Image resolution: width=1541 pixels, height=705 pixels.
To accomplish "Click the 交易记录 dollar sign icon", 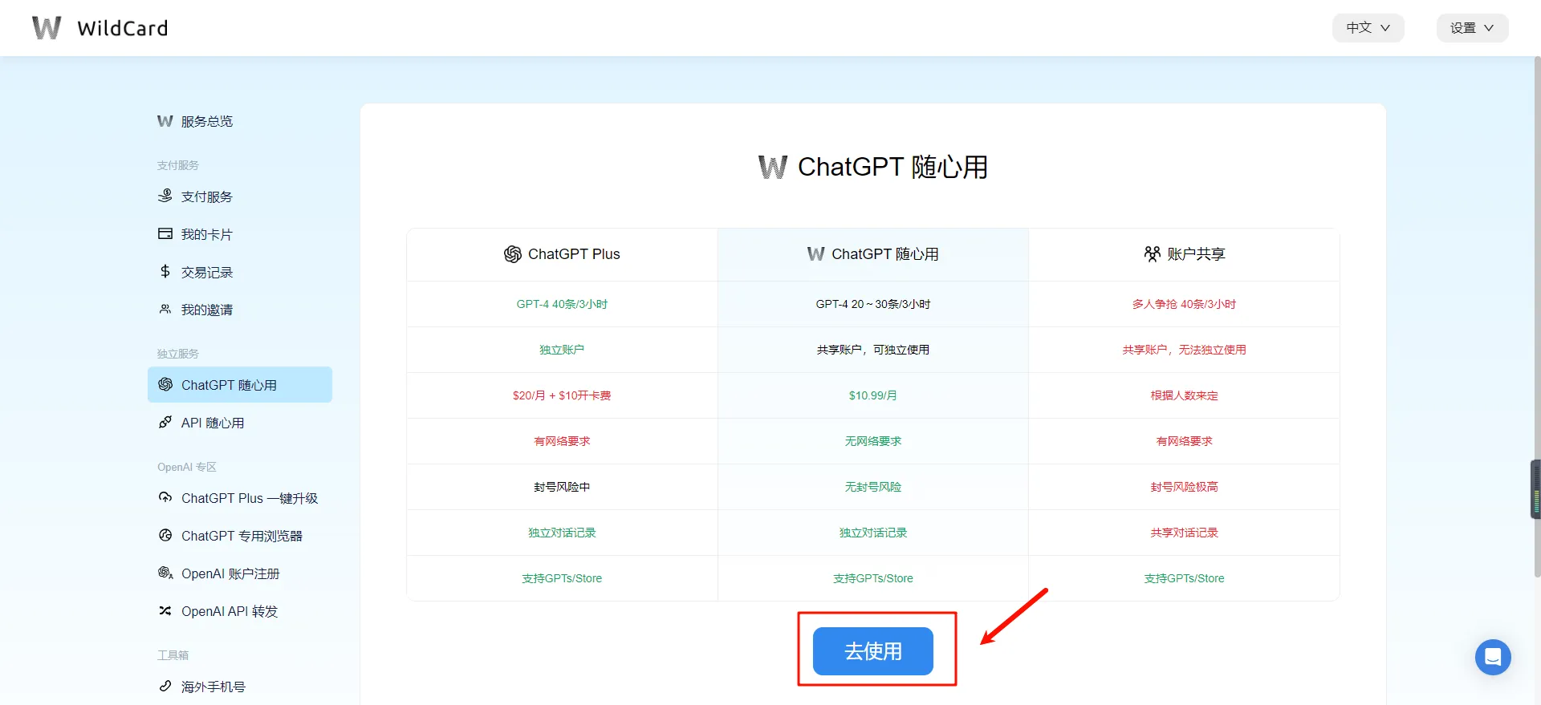I will 165,271.
